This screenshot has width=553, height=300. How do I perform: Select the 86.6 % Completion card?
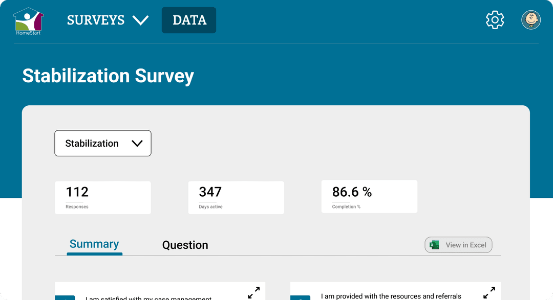pos(369,197)
